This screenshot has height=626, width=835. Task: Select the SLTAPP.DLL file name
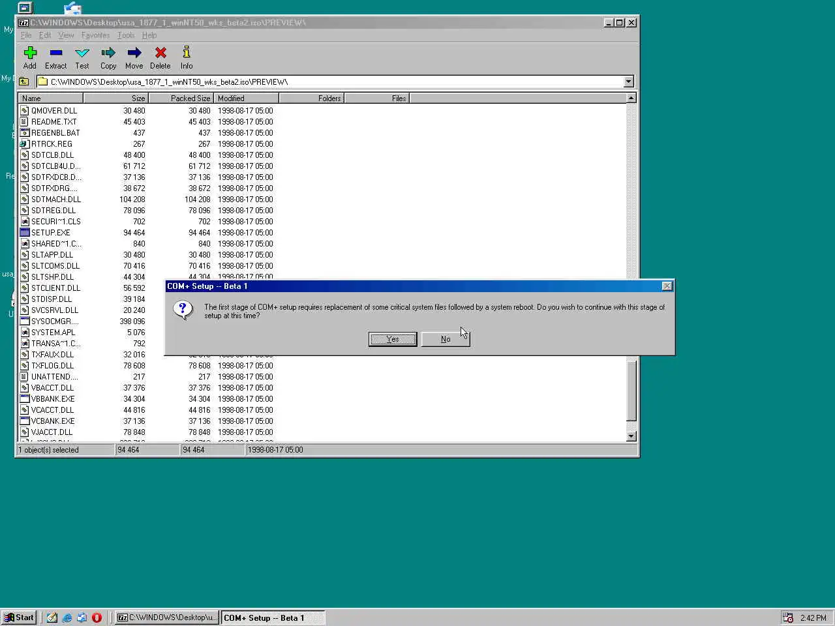click(52, 255)
